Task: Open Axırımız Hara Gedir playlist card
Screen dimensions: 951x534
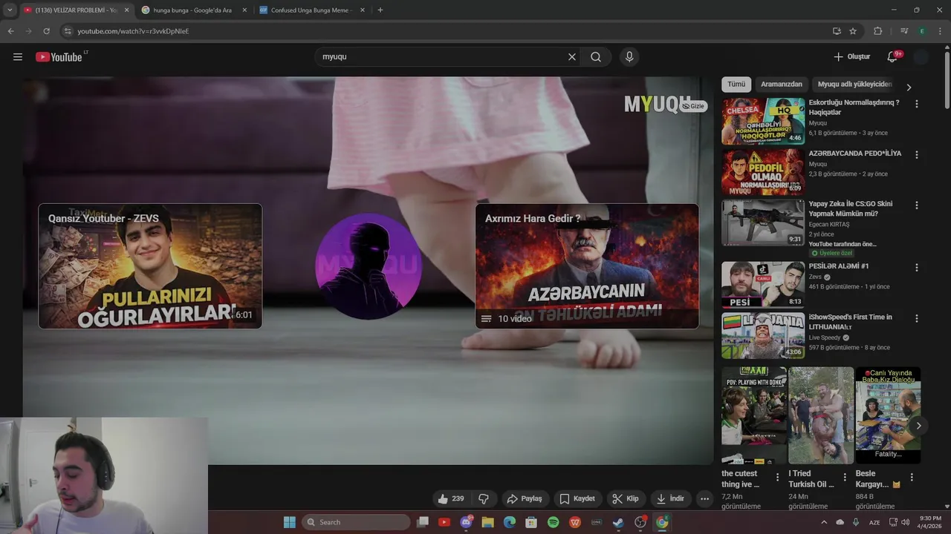Action: (x=587, y=266)
